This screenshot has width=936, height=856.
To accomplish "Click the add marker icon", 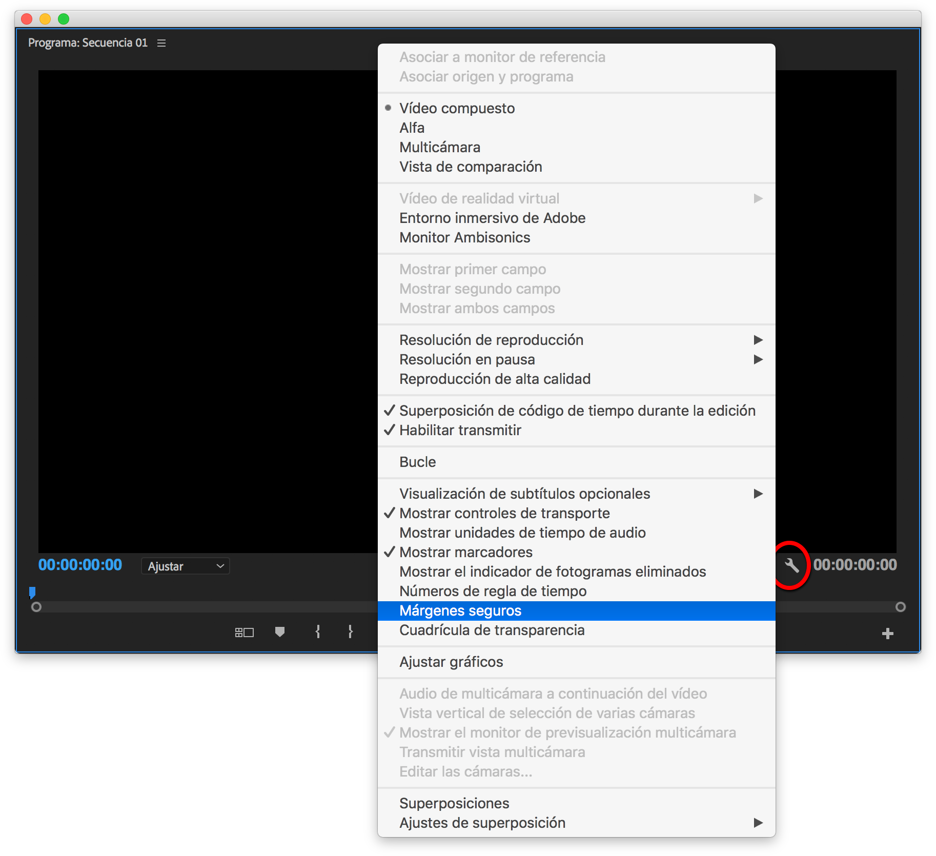I will click(x=280, y=632).
